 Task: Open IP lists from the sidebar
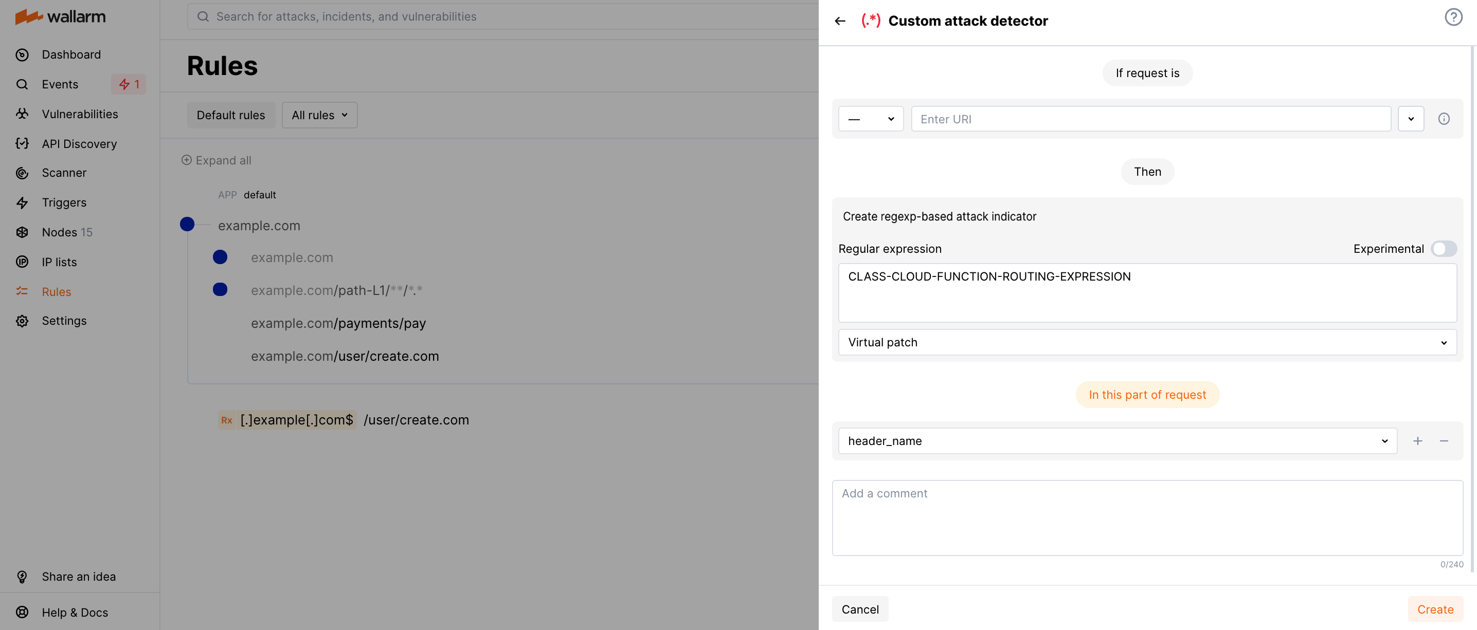click(59, 262)
